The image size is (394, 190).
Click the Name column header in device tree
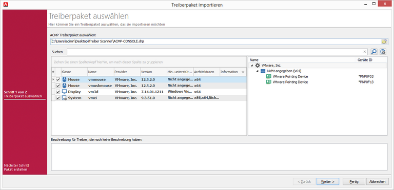tap(302, 60)
